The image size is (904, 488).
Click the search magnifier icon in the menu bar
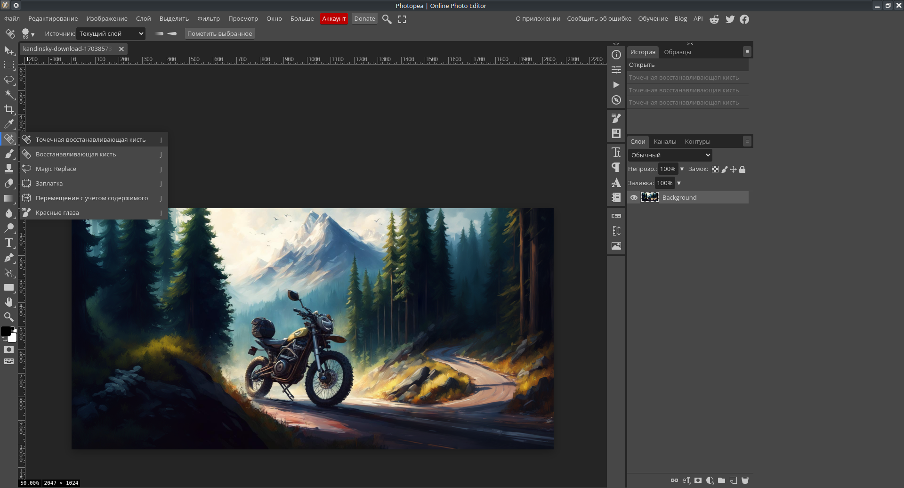tap(387, 19)
